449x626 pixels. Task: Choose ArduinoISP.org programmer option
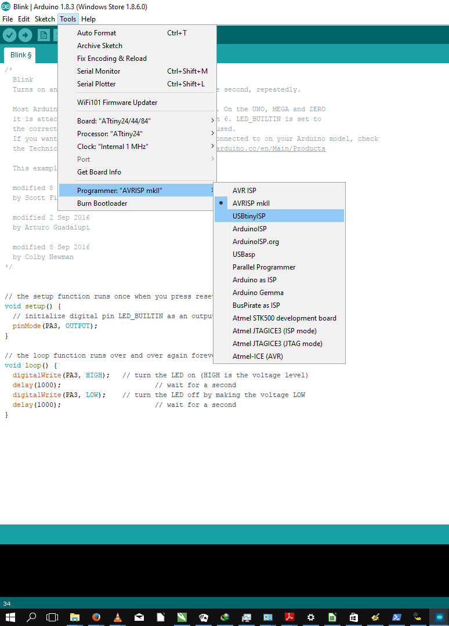pos(279,242)
